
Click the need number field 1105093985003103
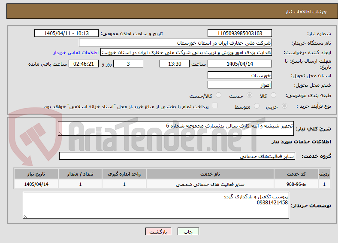click(240, 33)
